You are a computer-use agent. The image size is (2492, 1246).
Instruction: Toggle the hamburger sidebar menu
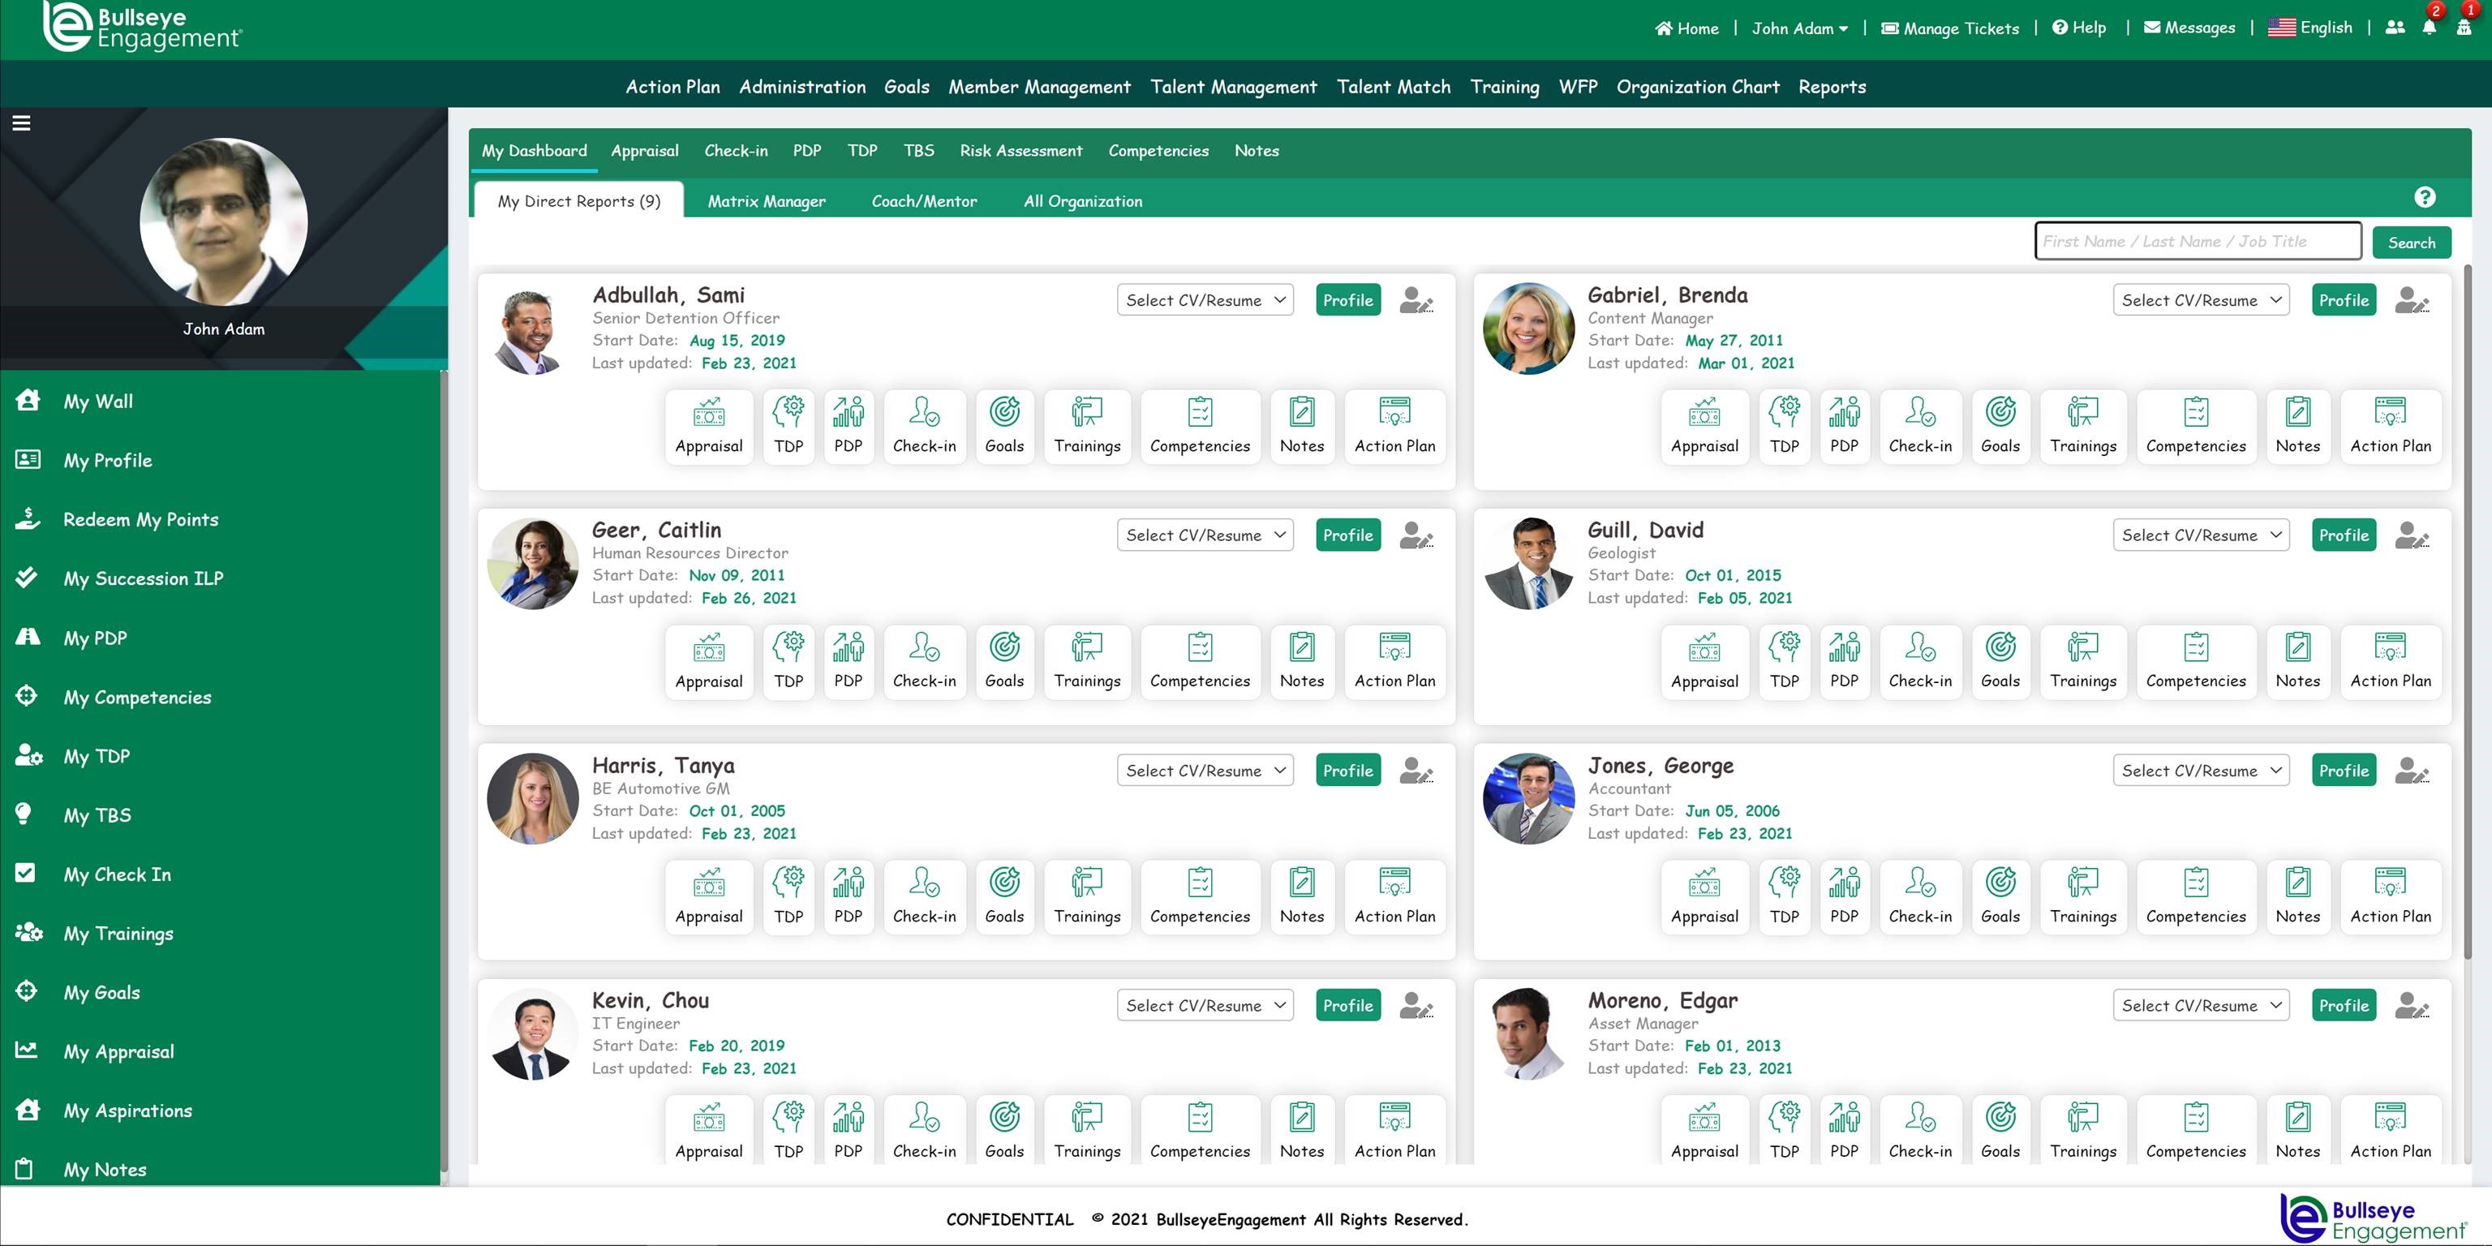(21, 122)
